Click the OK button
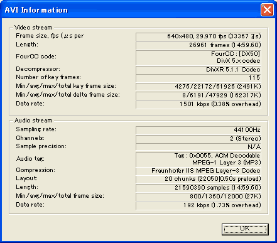This screenshot has height=243, width=277. [245, 229]
